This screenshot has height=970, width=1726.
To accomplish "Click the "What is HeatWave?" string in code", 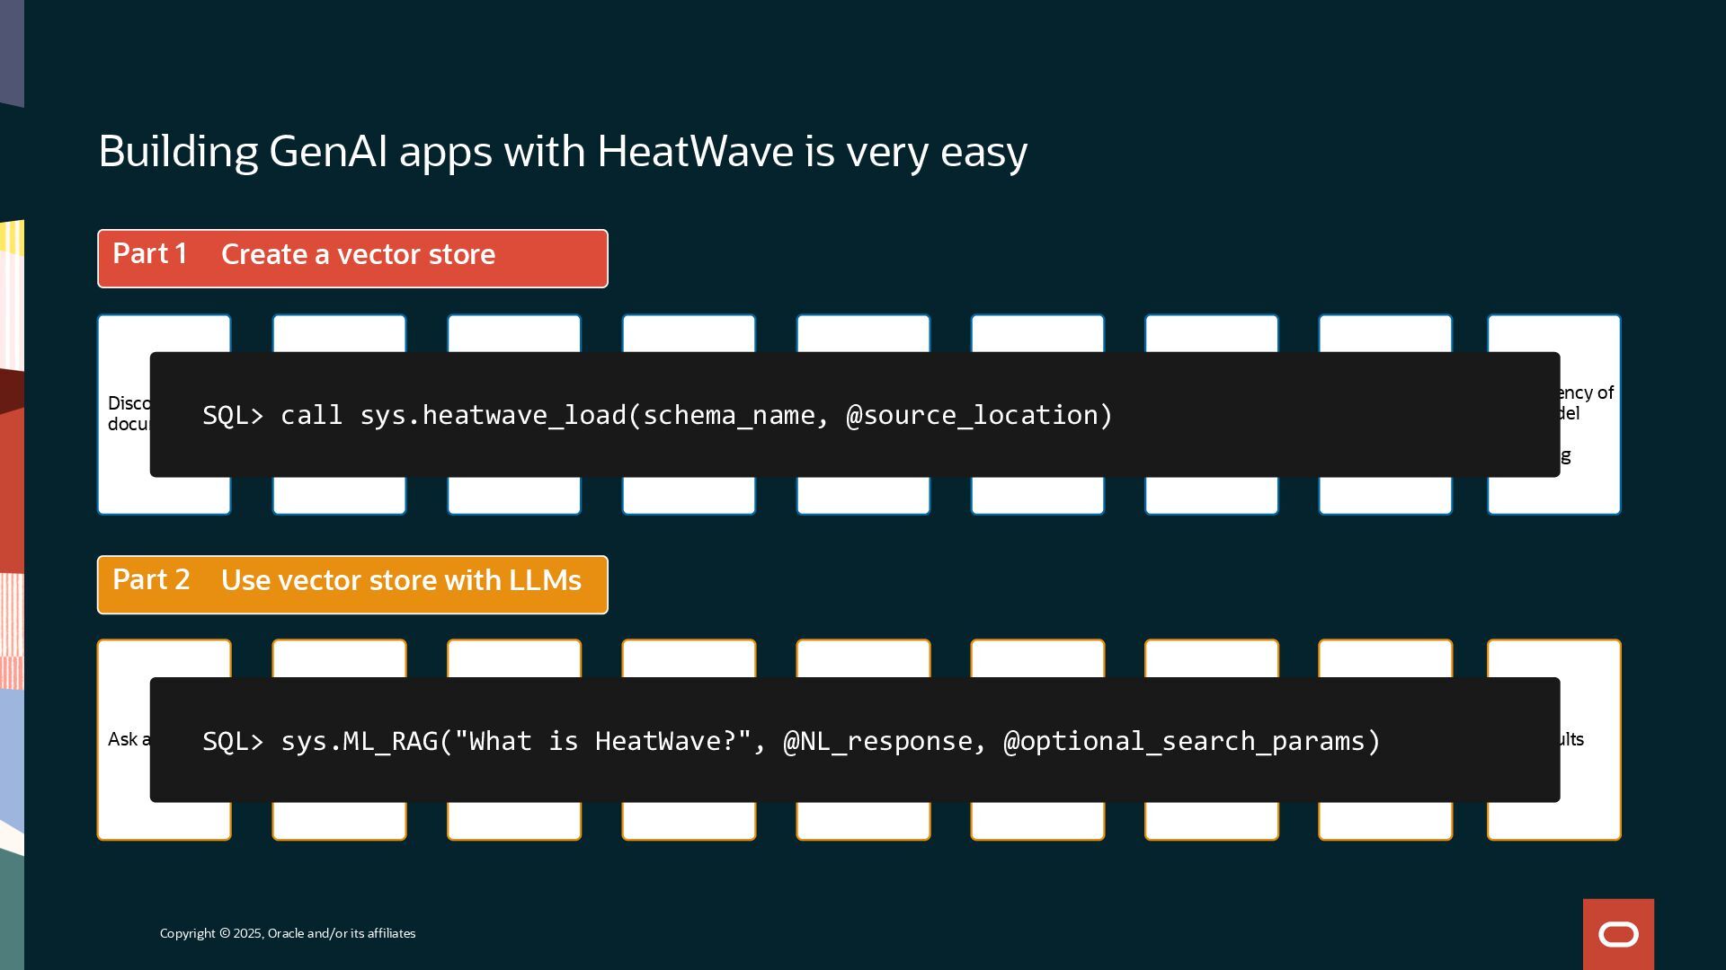I will click(x=602, y=741).
